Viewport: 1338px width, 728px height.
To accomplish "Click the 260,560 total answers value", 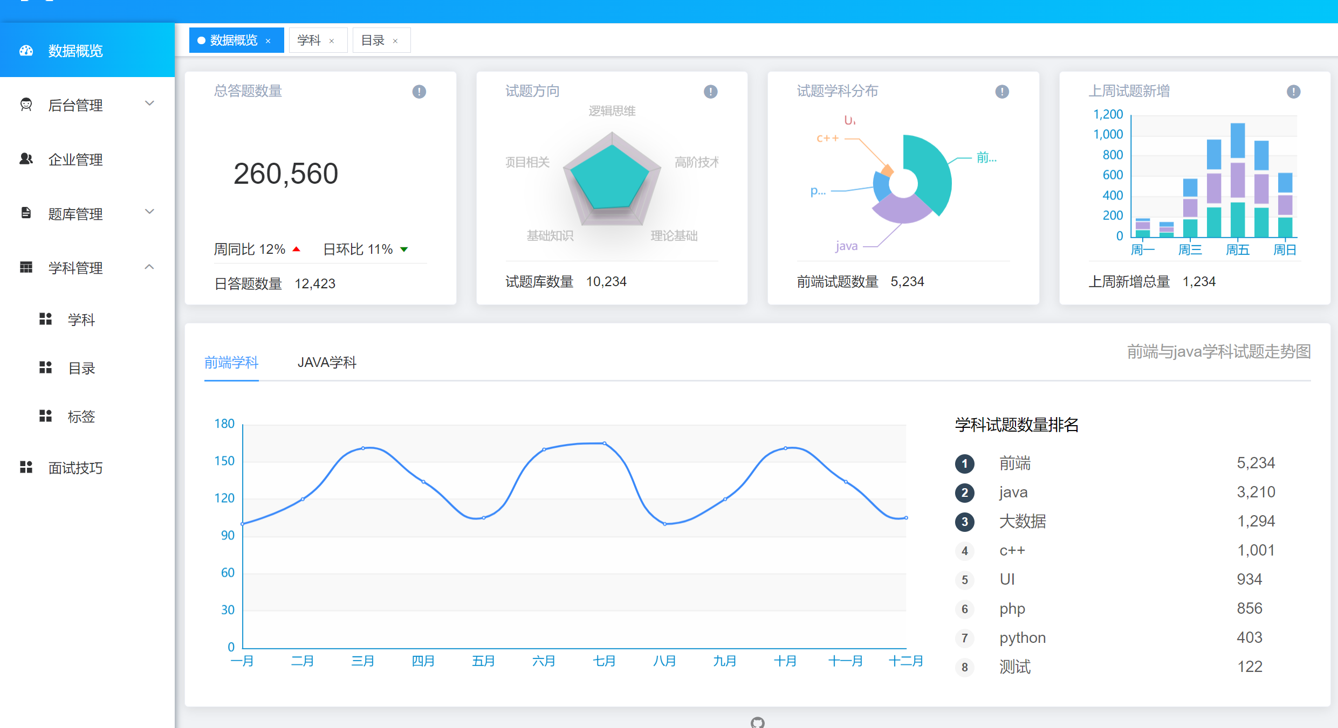I will [x=286, y=174].
